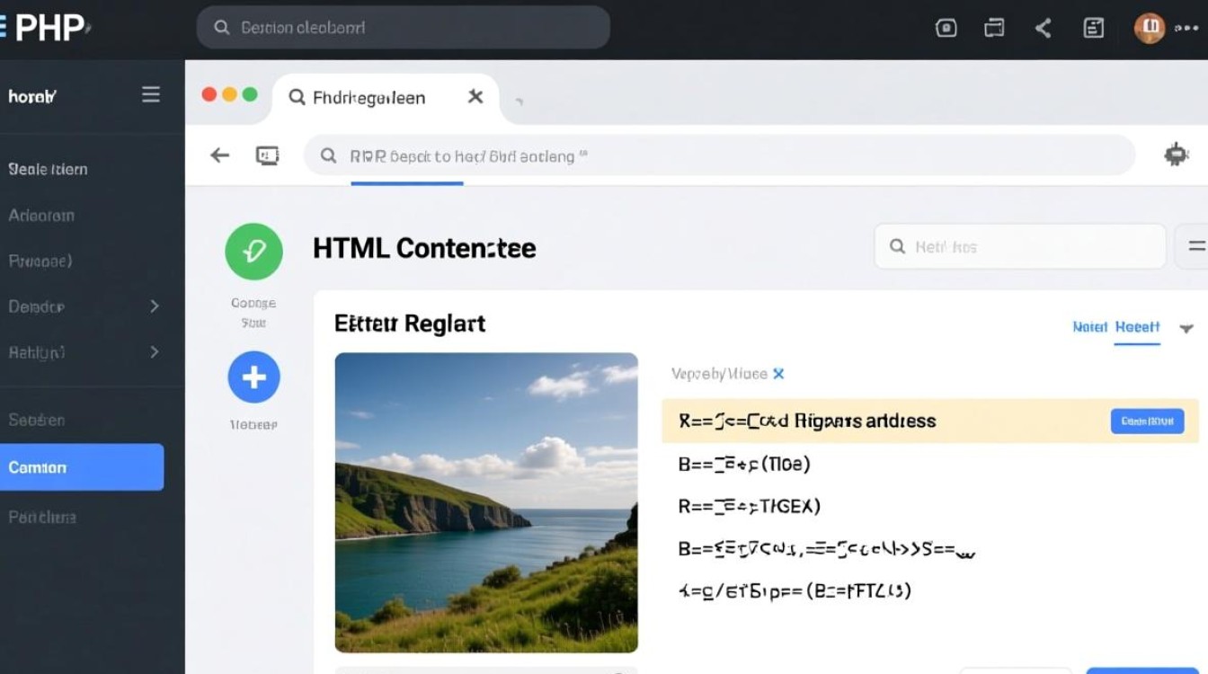Close the Fhdrkegarleen browser tab

475,97
